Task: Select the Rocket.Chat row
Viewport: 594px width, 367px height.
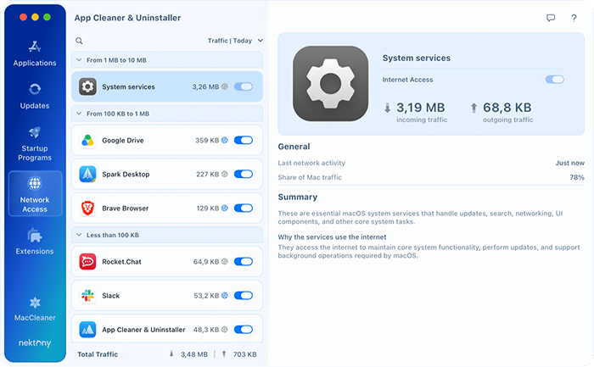Action: coord(167,261)
